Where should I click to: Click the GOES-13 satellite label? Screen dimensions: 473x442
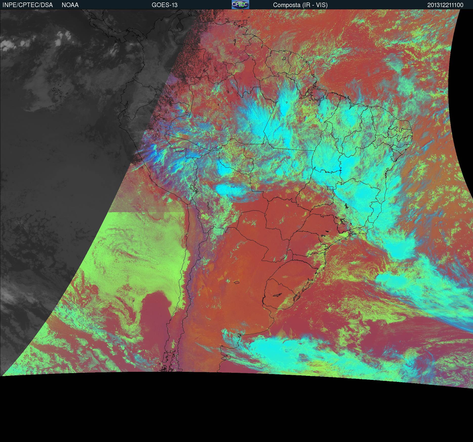[165, 5]
